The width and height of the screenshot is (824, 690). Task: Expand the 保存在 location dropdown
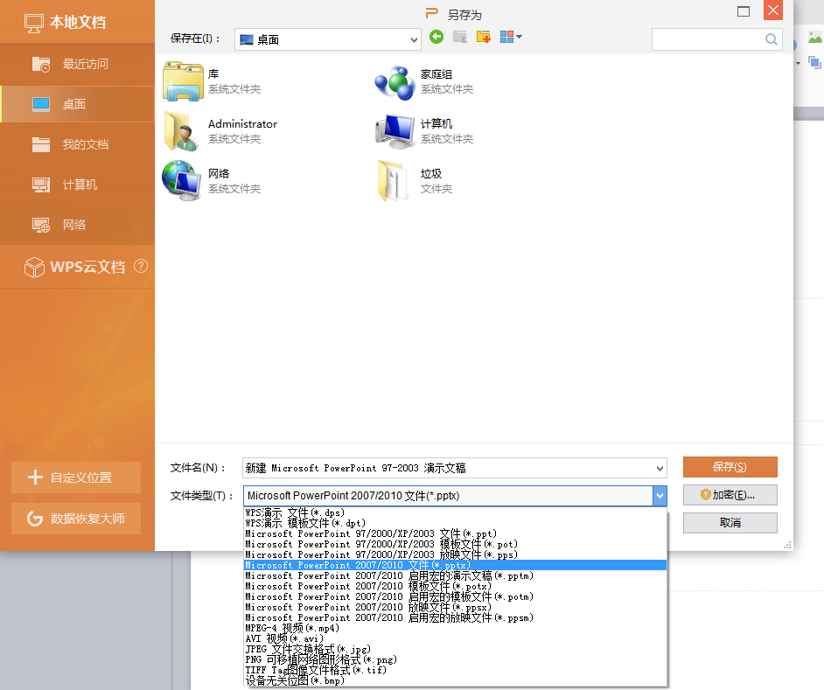point(414,39)
